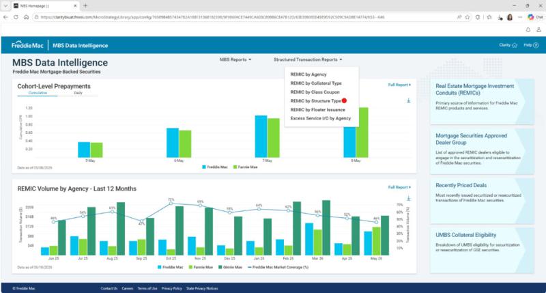
Task: Open UMBS Collateral Eligibility card
Action: [x=482, y=251]
